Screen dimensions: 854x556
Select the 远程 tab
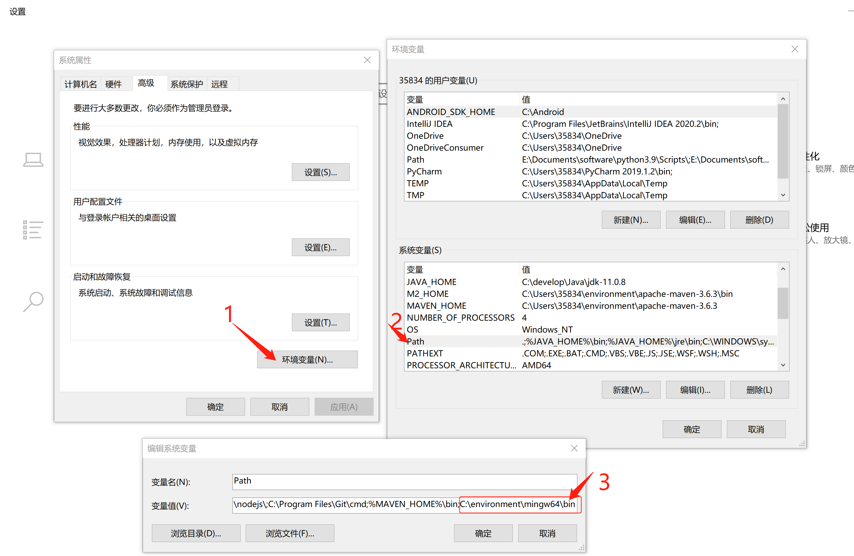(x=219, y=84)
